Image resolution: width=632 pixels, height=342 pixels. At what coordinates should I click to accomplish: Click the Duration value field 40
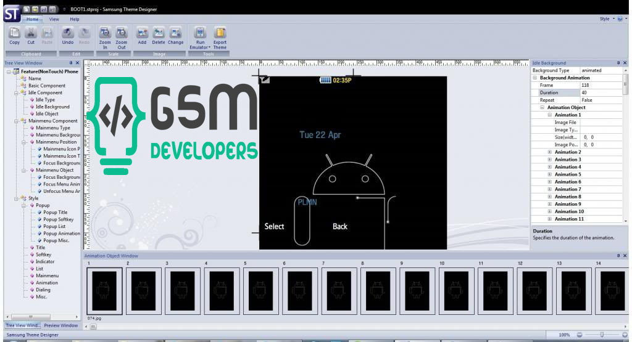(601, 93)
